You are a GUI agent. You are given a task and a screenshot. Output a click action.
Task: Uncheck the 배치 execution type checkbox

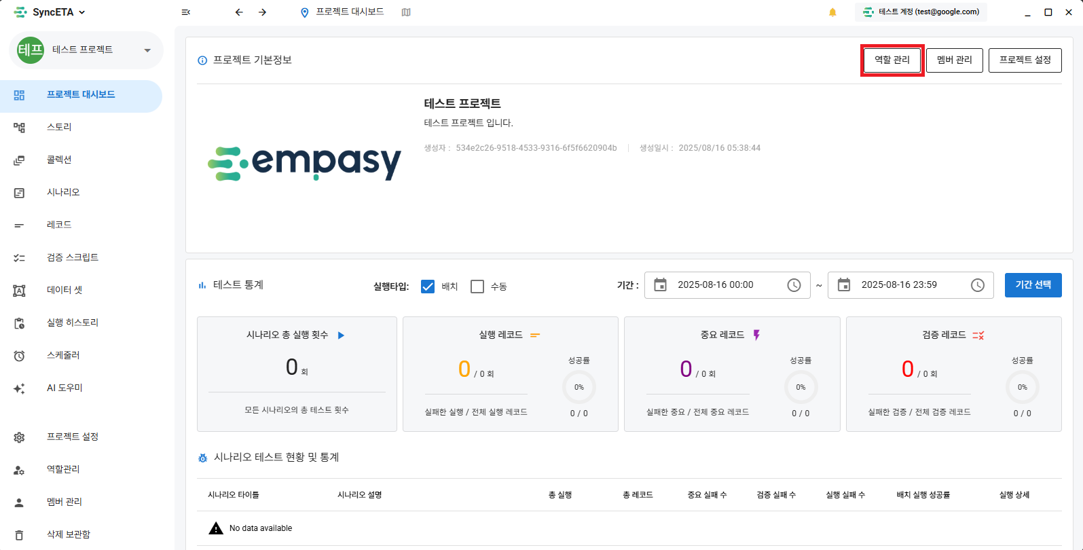click(x=428, y=287)
